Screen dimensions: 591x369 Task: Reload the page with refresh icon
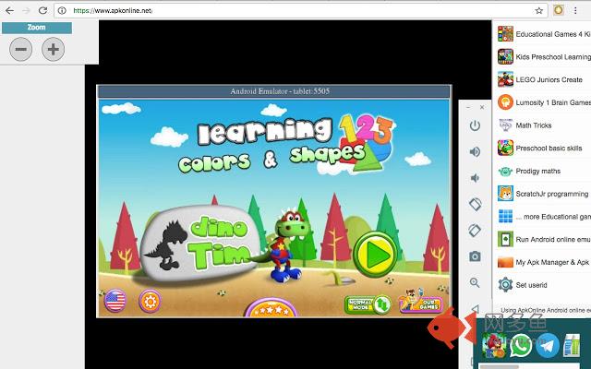pyautogui.click(x=43, y=10)
